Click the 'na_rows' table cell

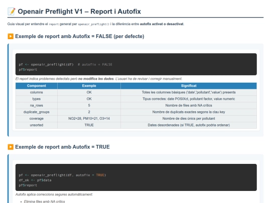(x=37, y=105)
